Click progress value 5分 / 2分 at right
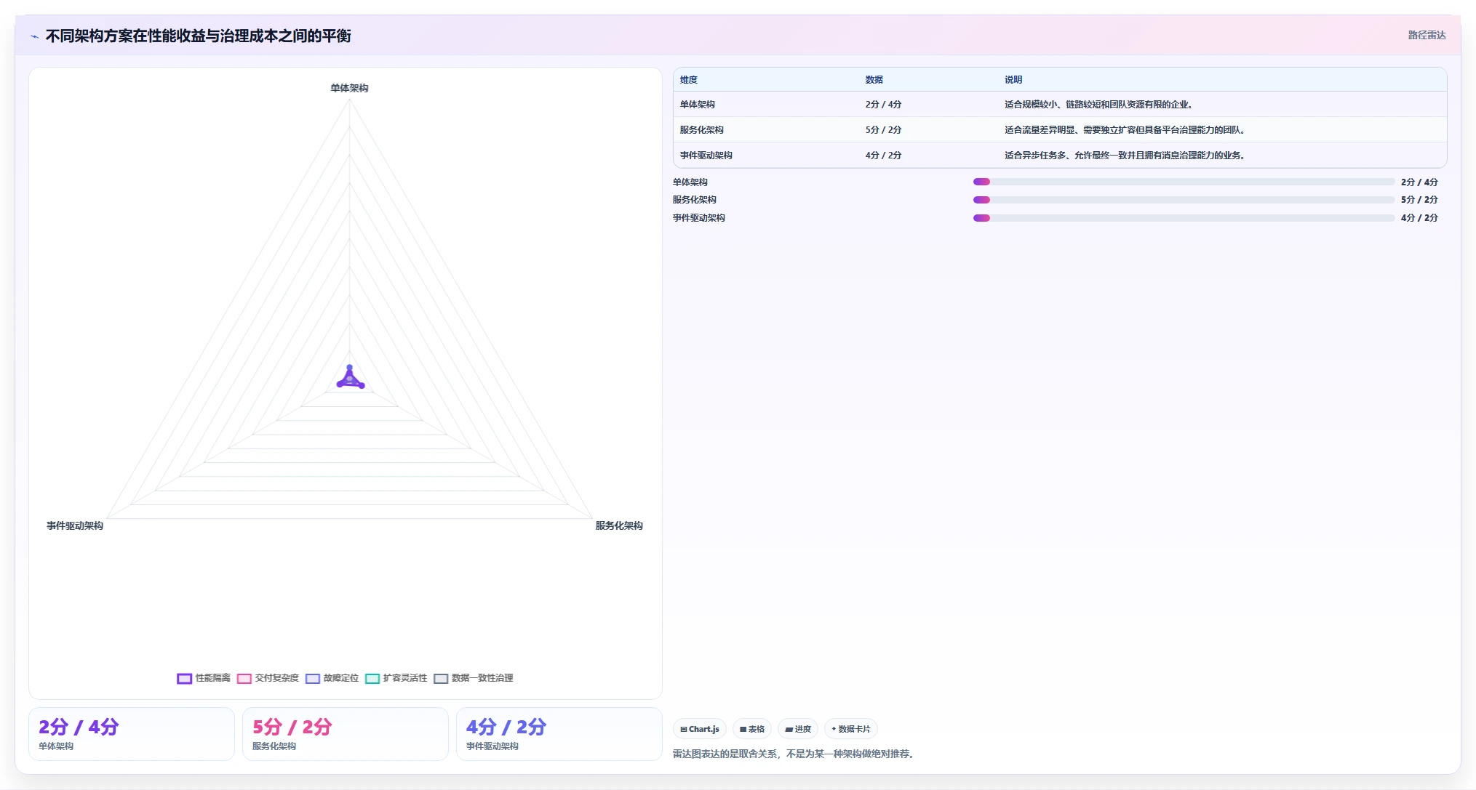1476x790 pixels. [x=1419, y=200]
